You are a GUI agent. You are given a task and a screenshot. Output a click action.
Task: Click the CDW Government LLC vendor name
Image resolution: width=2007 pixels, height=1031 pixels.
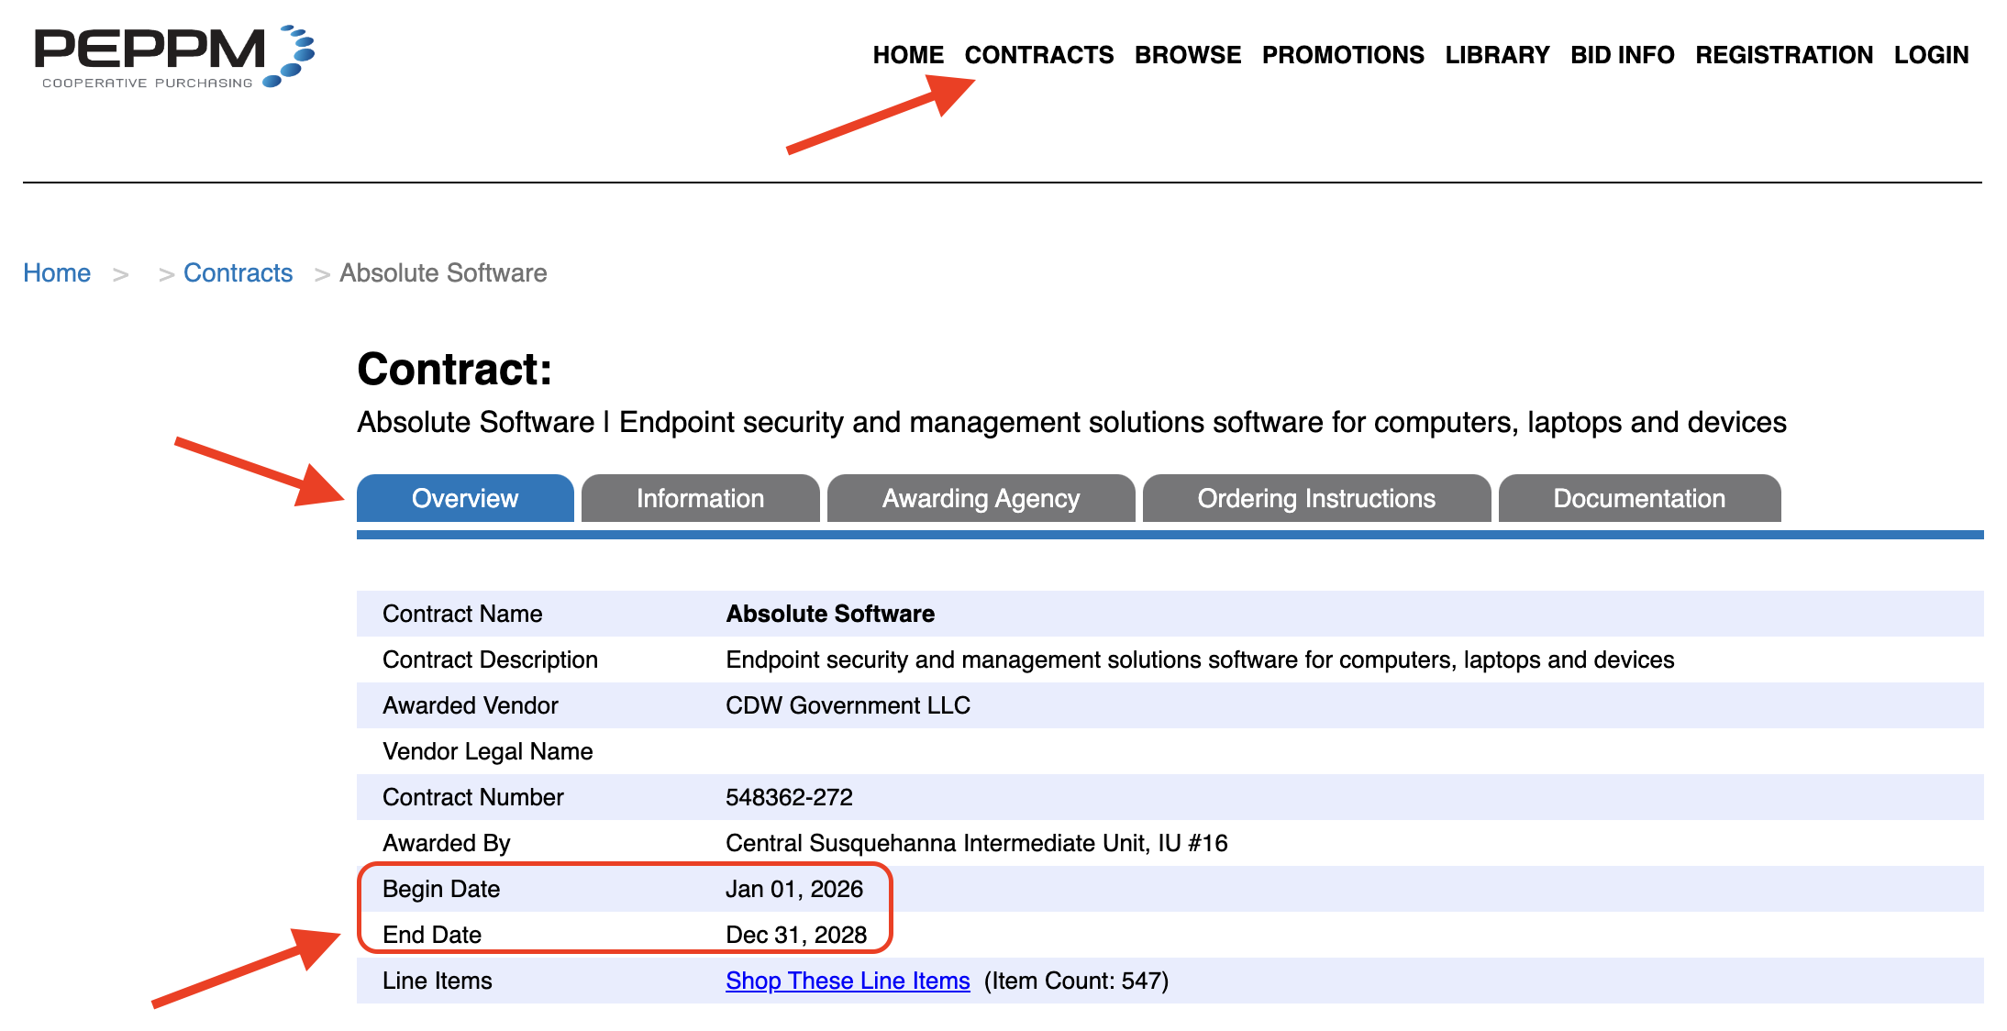(x=848, y=705)
